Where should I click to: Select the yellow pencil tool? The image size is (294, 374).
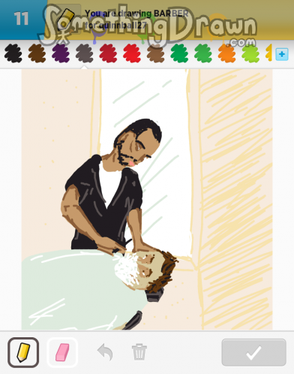23,352
